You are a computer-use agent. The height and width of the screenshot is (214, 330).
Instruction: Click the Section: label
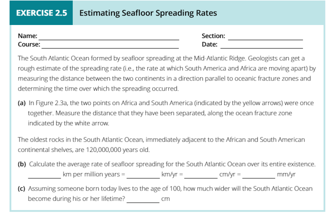click(213, 36)
